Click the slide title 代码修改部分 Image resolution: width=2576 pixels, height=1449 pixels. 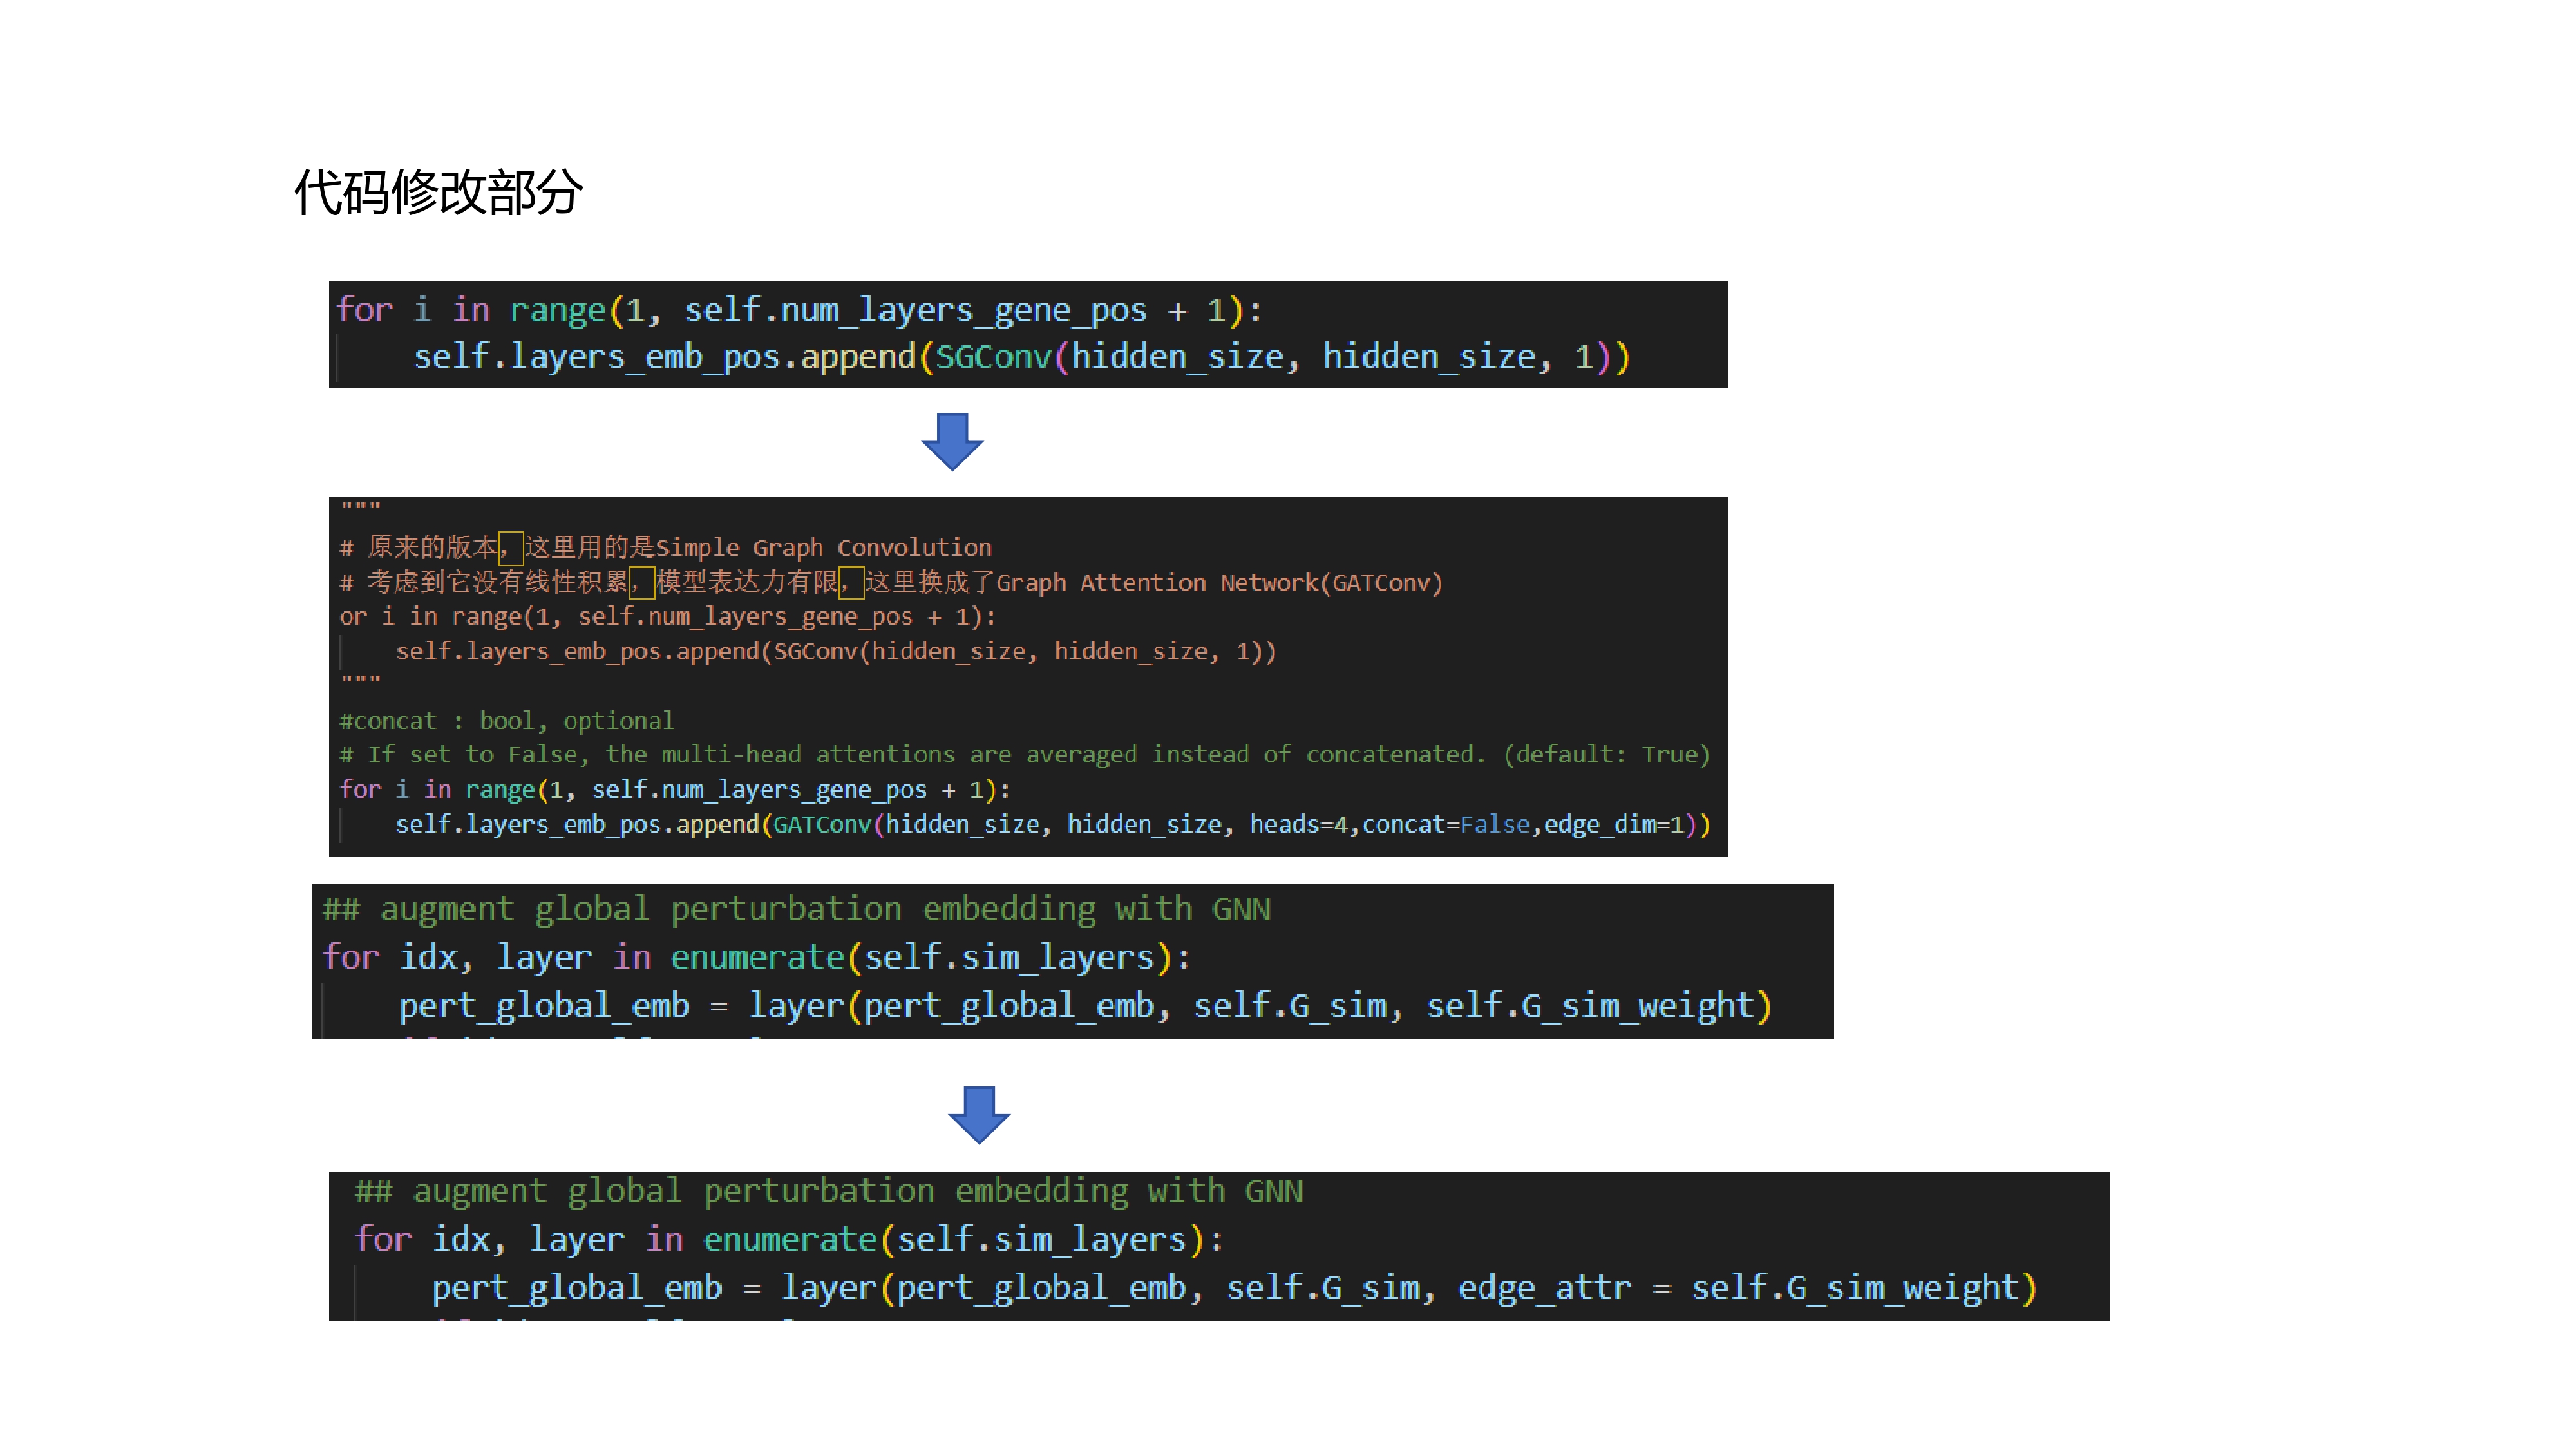coord(438,191)
